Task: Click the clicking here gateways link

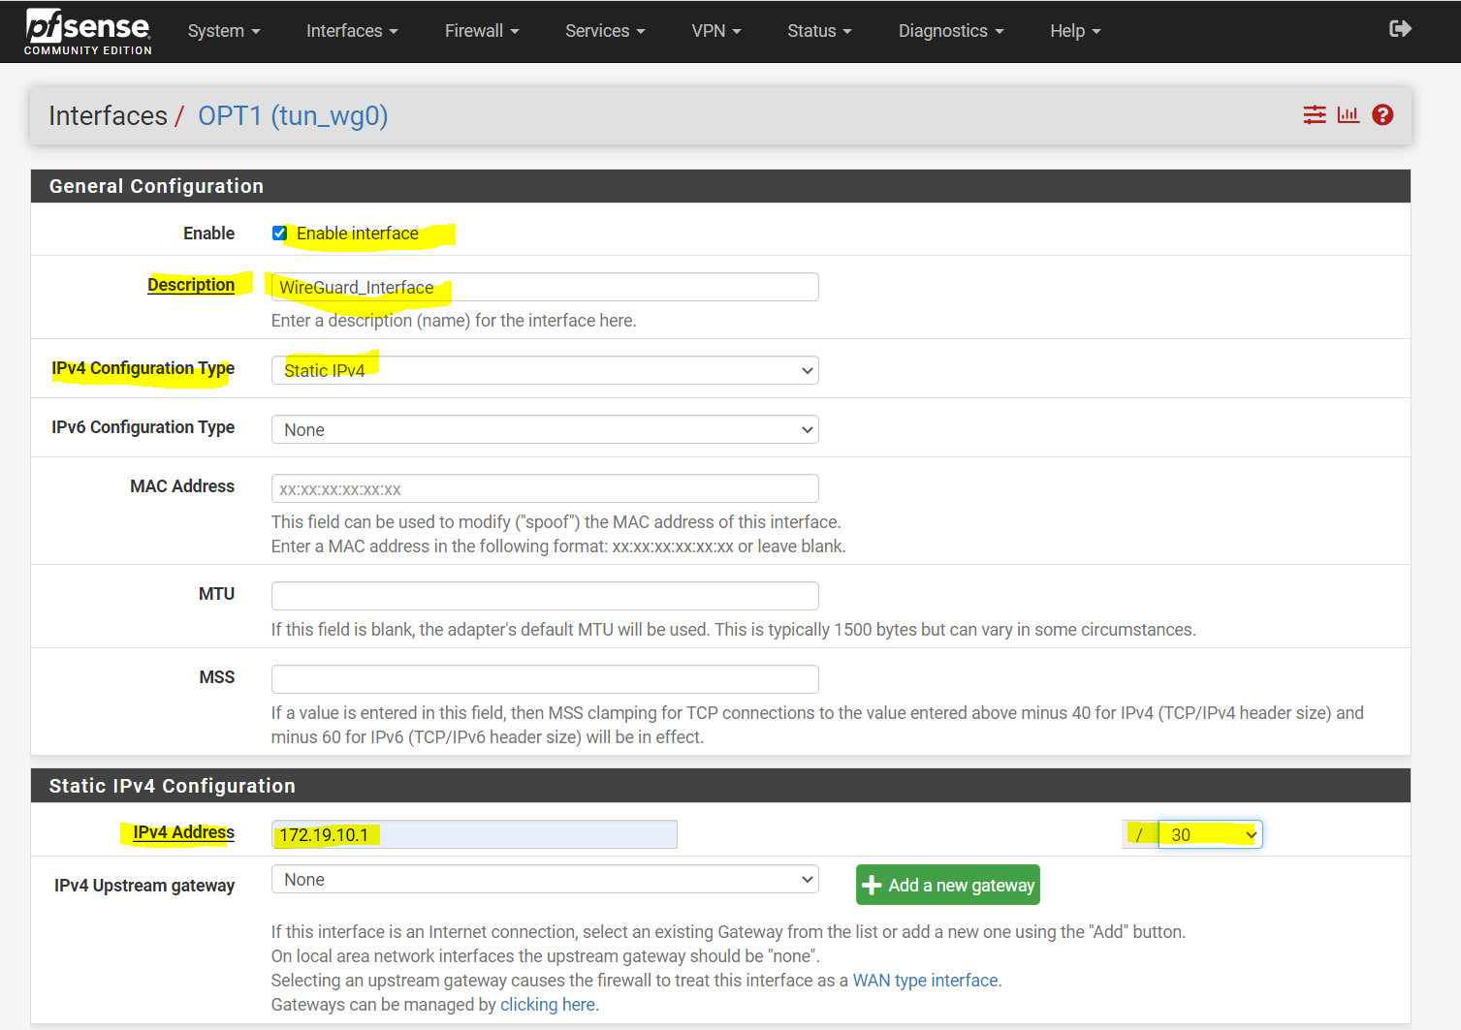Action: (547, 1004)
